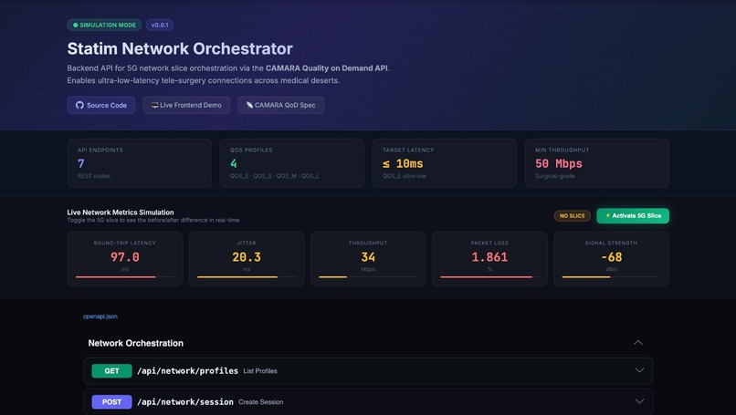This screenshot has width=736, height=415.
Task: Click the Signal Strength value -68
Action: (x=611, y=257)
